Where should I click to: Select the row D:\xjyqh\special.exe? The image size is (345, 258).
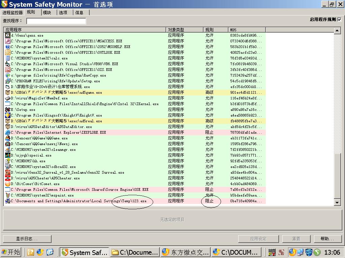(x=135, y=155)
